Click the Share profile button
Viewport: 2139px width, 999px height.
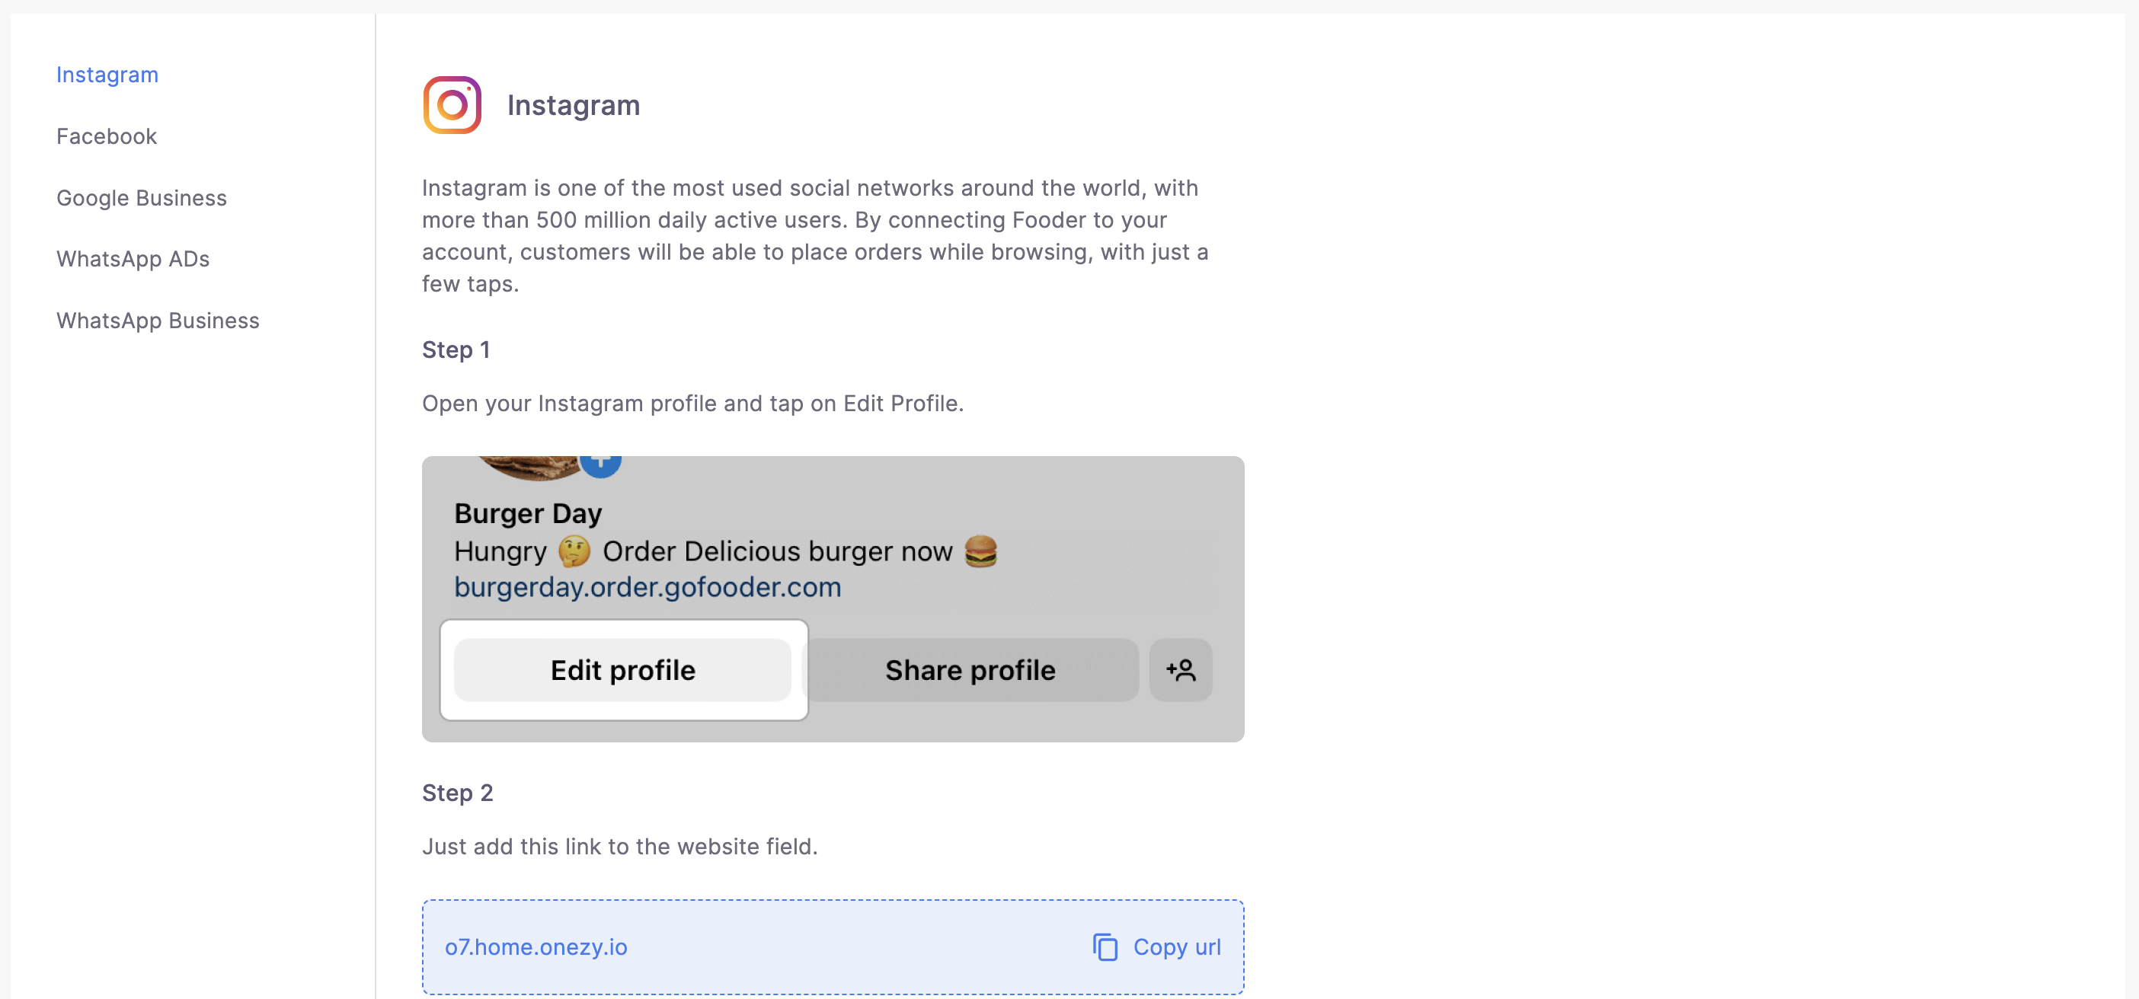point(970,669)
